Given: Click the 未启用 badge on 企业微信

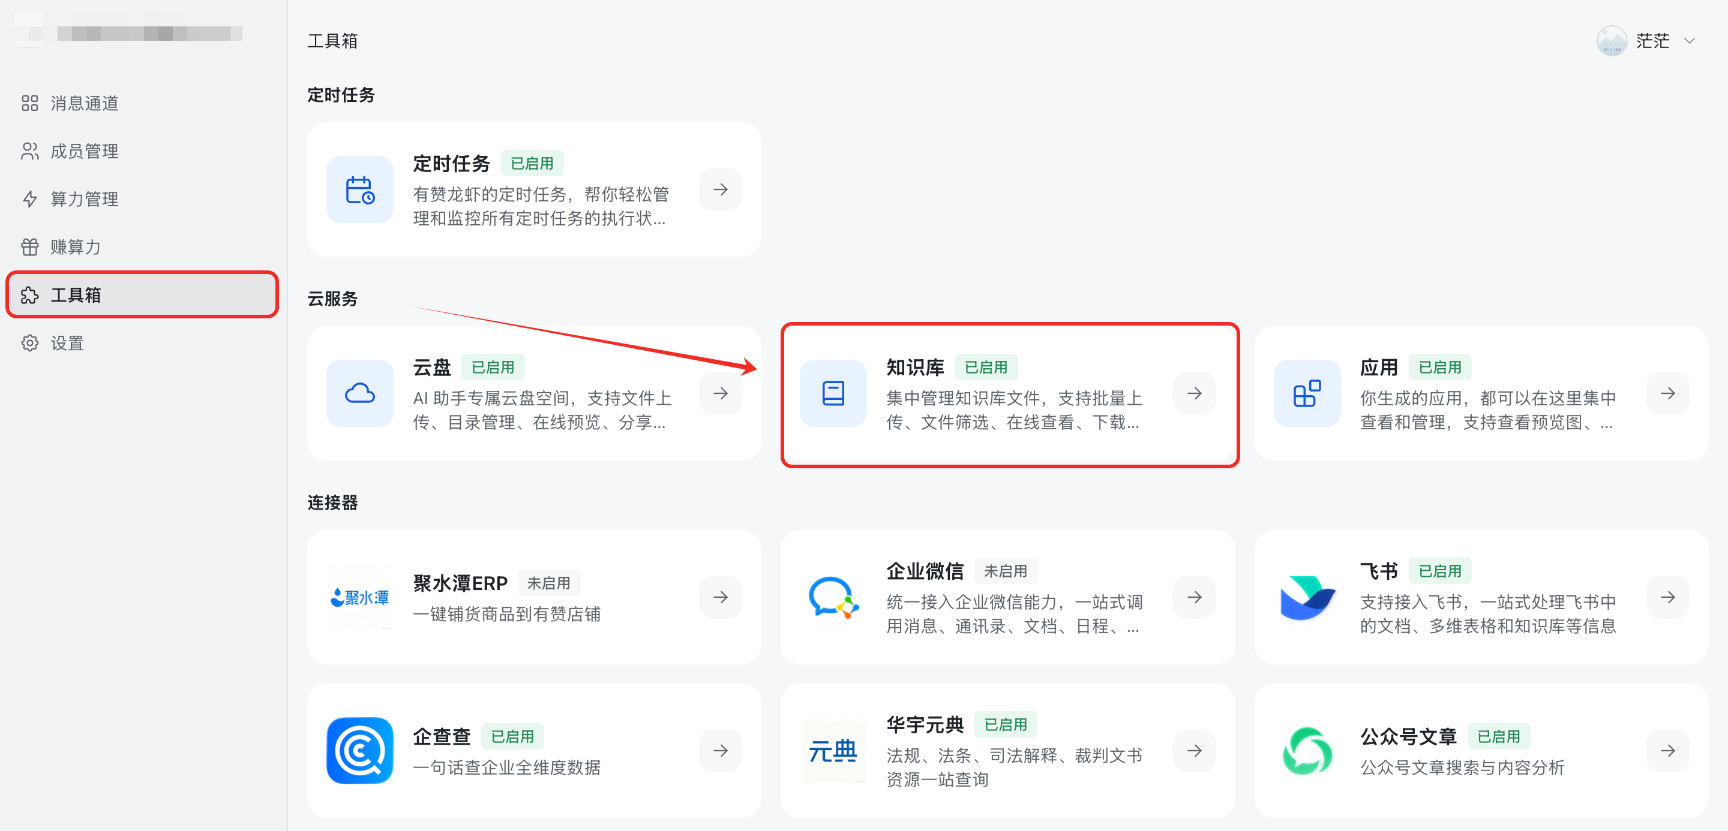Looking at the screenshot, I should (1005, 571).
